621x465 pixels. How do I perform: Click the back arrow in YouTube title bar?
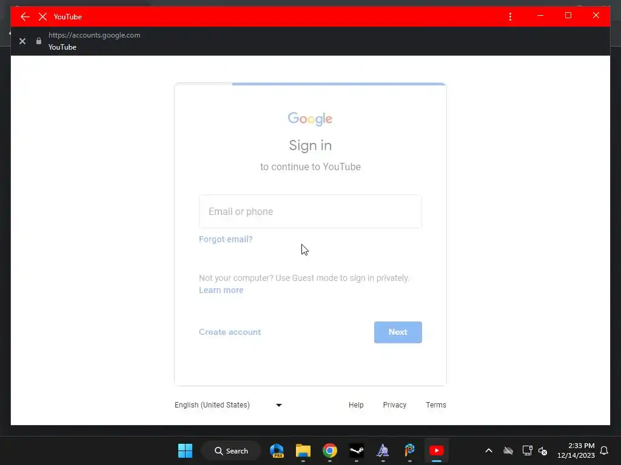(25, 16)
